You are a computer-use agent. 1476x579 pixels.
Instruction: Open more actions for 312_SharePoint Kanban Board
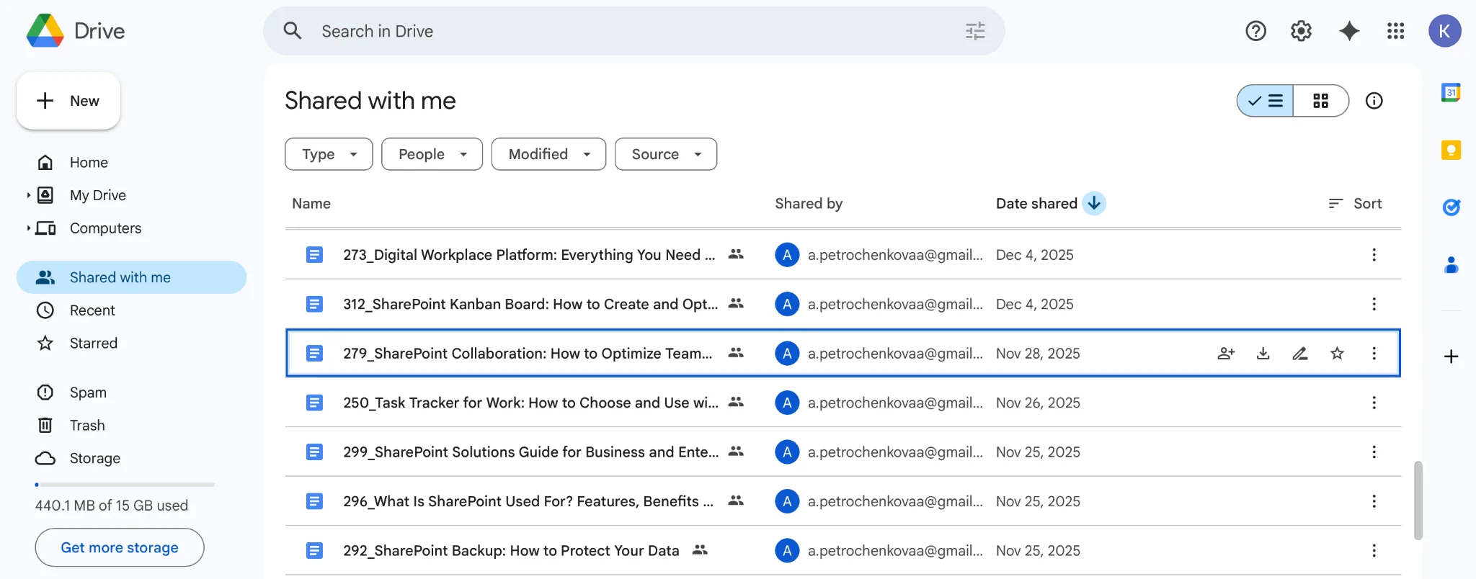[1374, 304]
